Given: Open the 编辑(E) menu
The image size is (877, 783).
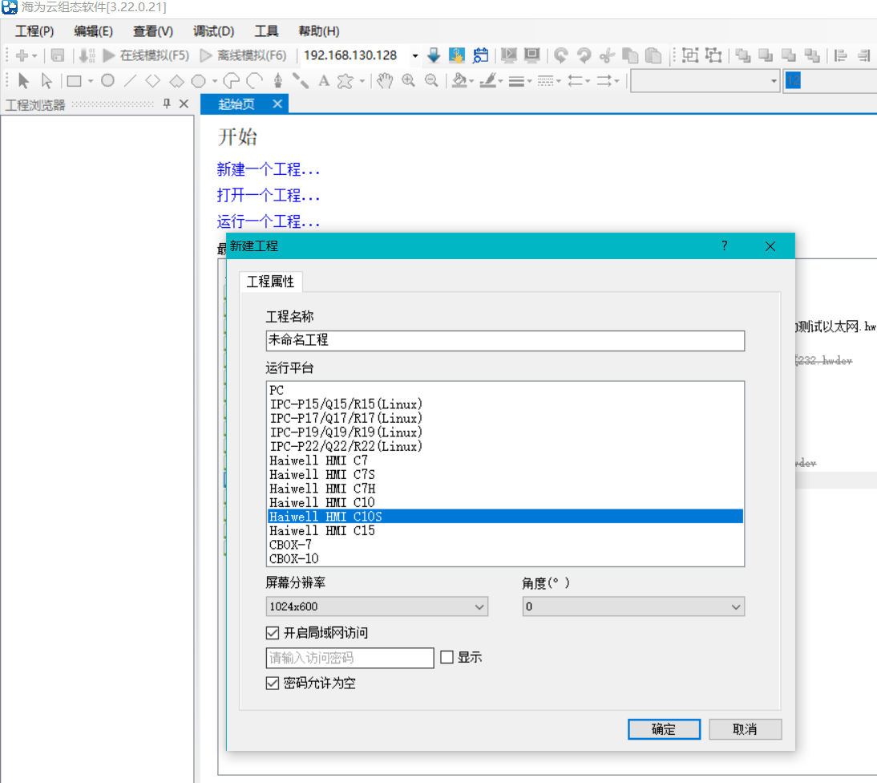Looking at the screenshot, I should [94, 31].
